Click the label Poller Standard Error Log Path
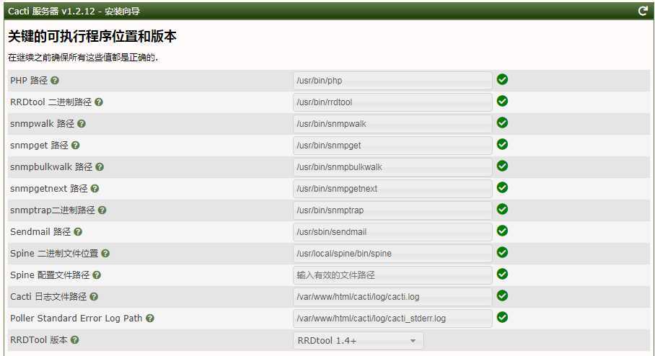This screenshot has width=655, height=356. click(x=76, y=319)
